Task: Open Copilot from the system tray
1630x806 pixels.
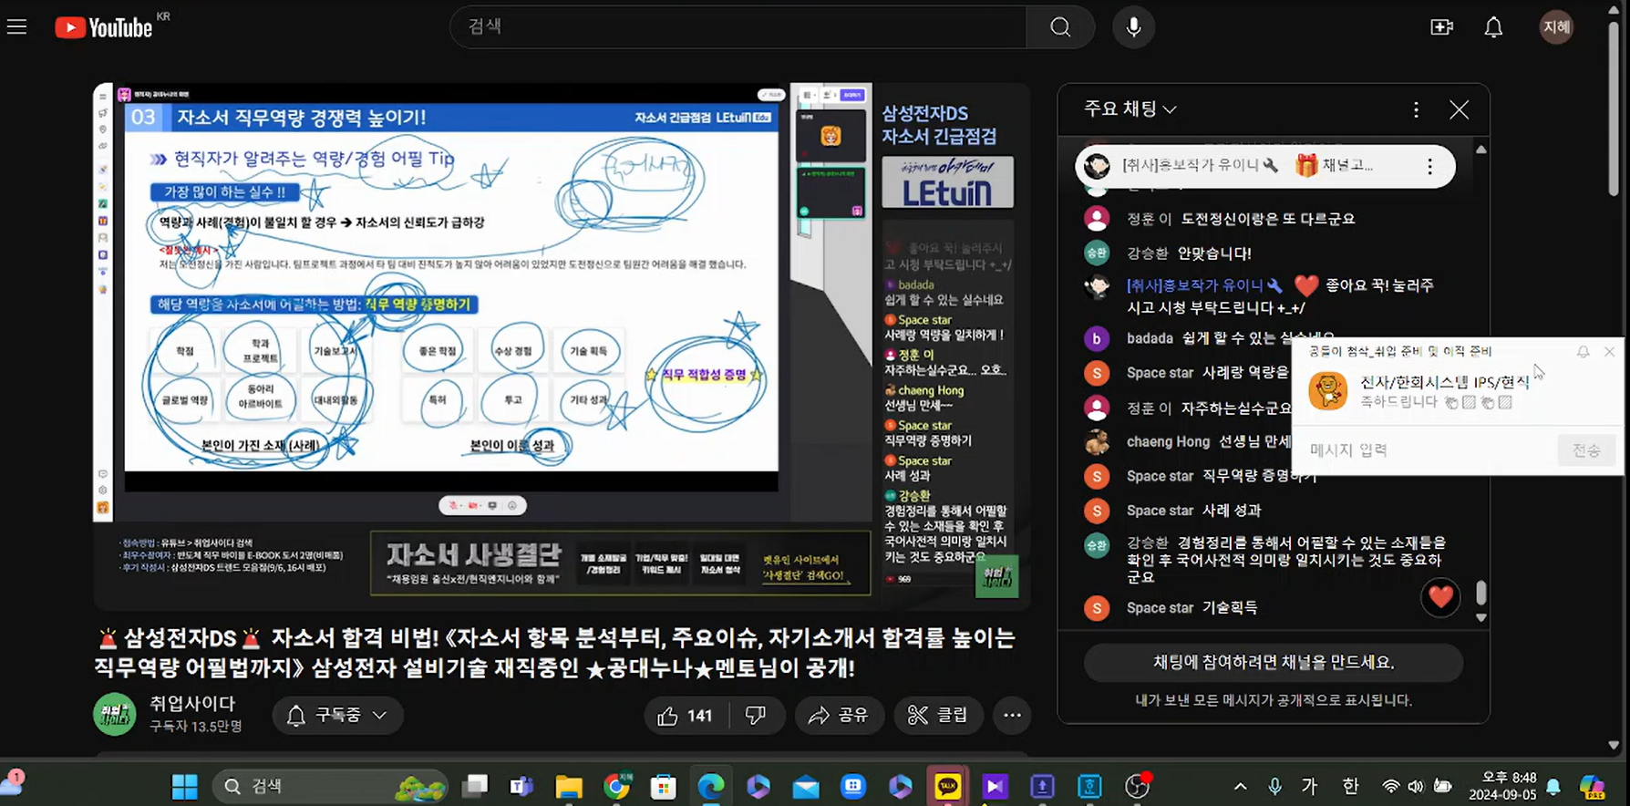Action: click(x=1592, y=786)
